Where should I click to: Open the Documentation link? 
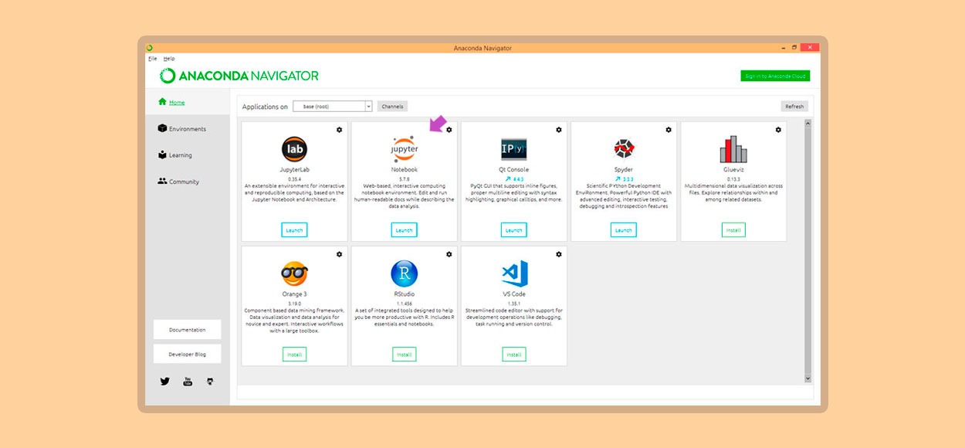coord(188,330)
